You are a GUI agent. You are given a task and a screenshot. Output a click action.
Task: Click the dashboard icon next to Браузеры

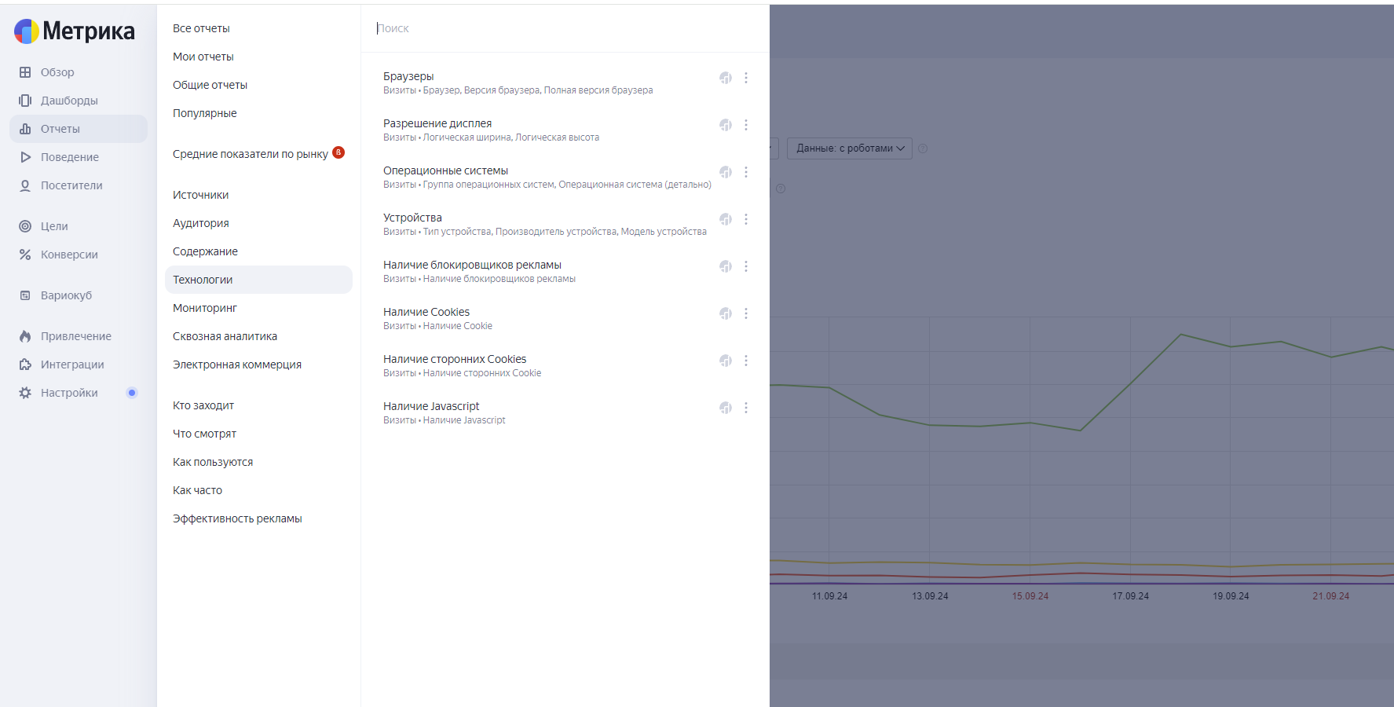tap(726, 78)
